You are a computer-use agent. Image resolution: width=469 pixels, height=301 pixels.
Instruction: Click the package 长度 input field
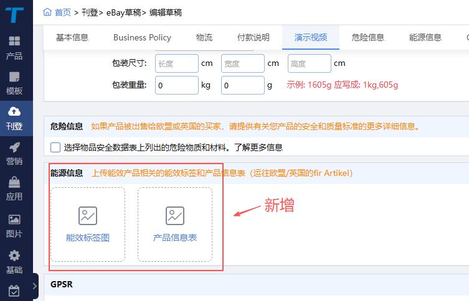pyautogui.click(x=176, y=63)
